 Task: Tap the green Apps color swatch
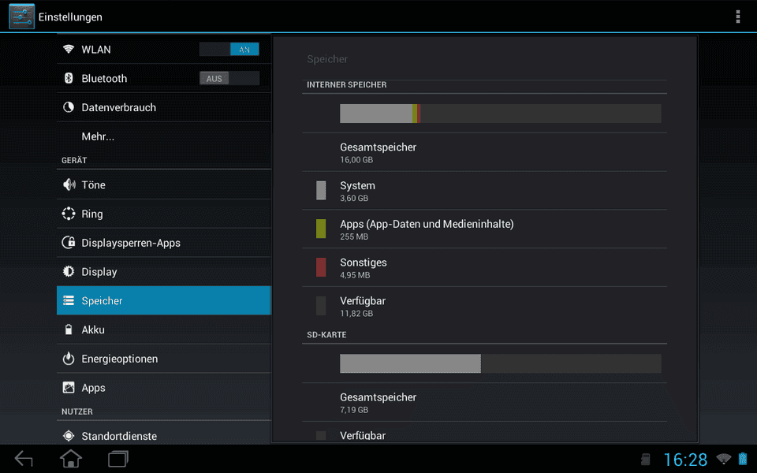pos(321,229)
